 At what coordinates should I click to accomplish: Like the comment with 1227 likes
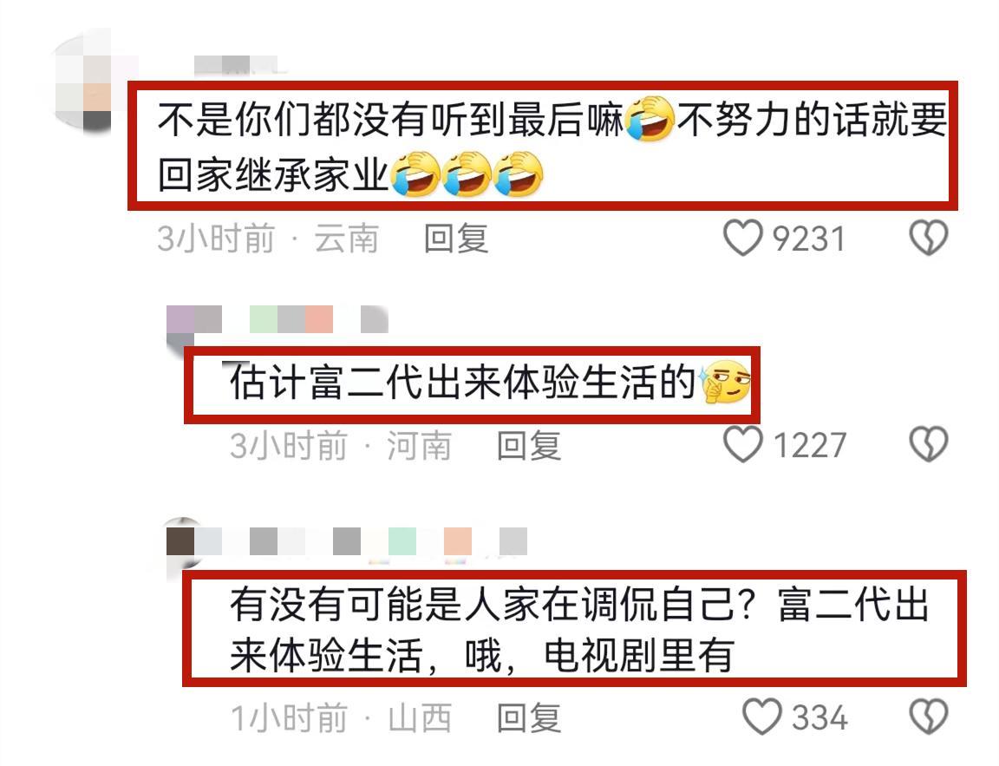click(743, 444)
